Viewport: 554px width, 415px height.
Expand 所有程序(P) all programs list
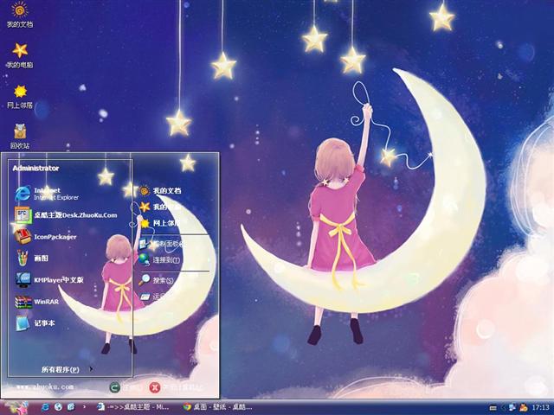coord(67,369)
